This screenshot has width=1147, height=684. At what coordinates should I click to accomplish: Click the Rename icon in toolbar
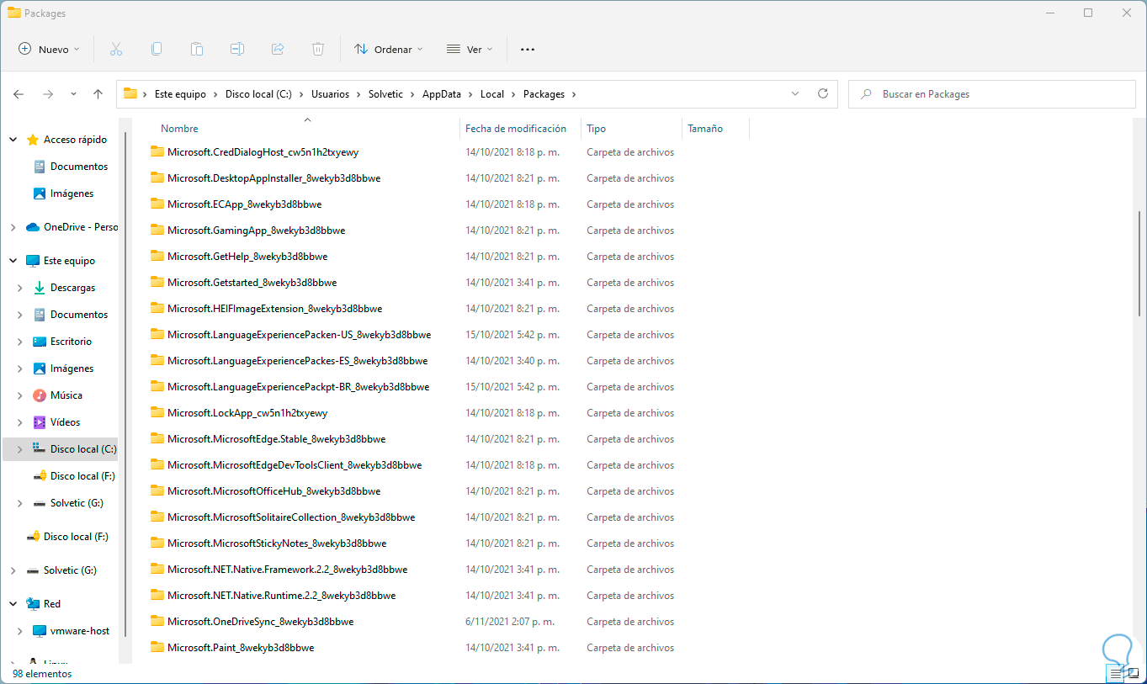tap(237, 50)
